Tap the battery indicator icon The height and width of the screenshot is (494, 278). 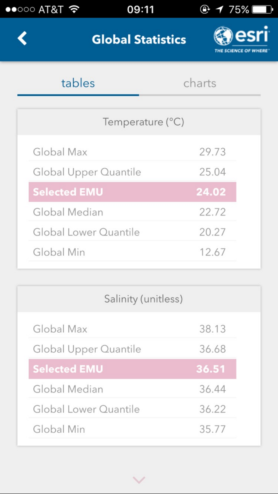[x=263, y=9]
